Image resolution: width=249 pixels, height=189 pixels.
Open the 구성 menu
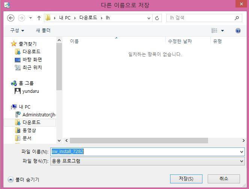pos(17,30)
